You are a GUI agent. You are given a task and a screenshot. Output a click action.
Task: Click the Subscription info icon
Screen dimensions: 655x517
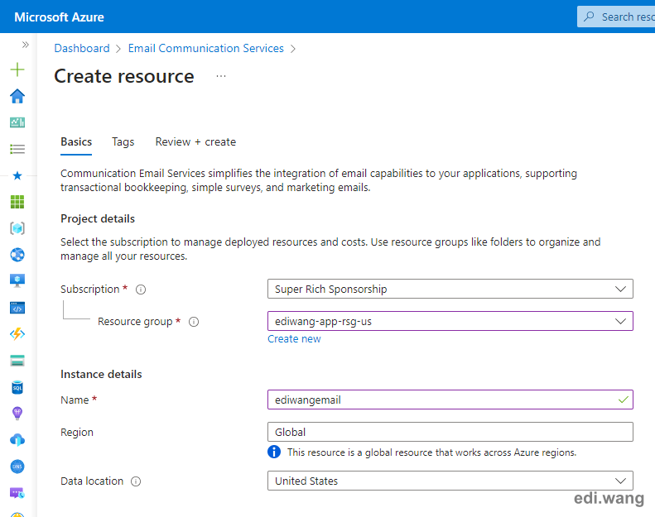pos(141,290)
